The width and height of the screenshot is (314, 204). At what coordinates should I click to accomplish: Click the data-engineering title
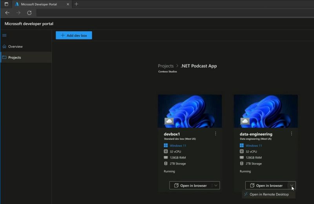(x=256, y=134)
